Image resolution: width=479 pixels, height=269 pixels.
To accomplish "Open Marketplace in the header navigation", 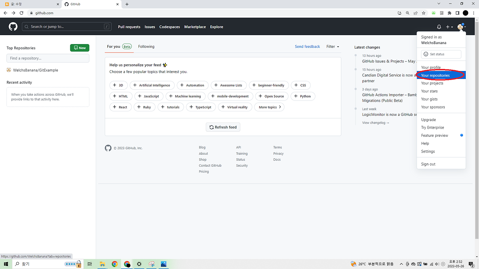I will (x=195, y=27).
